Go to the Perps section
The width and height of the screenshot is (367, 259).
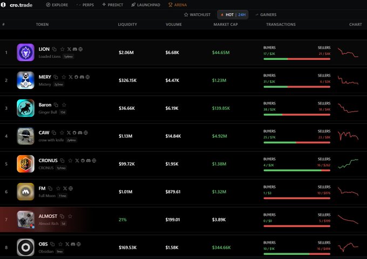85,5
